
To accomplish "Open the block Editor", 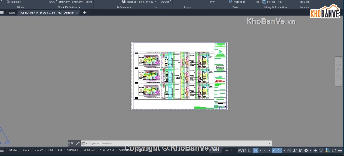I will point(88,2).
